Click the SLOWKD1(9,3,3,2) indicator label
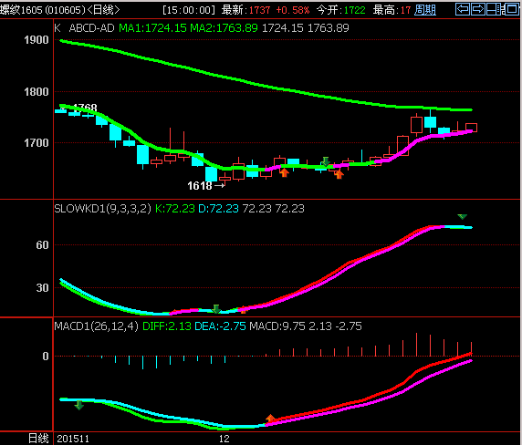The image size is (522, 445). pos(102,209)
